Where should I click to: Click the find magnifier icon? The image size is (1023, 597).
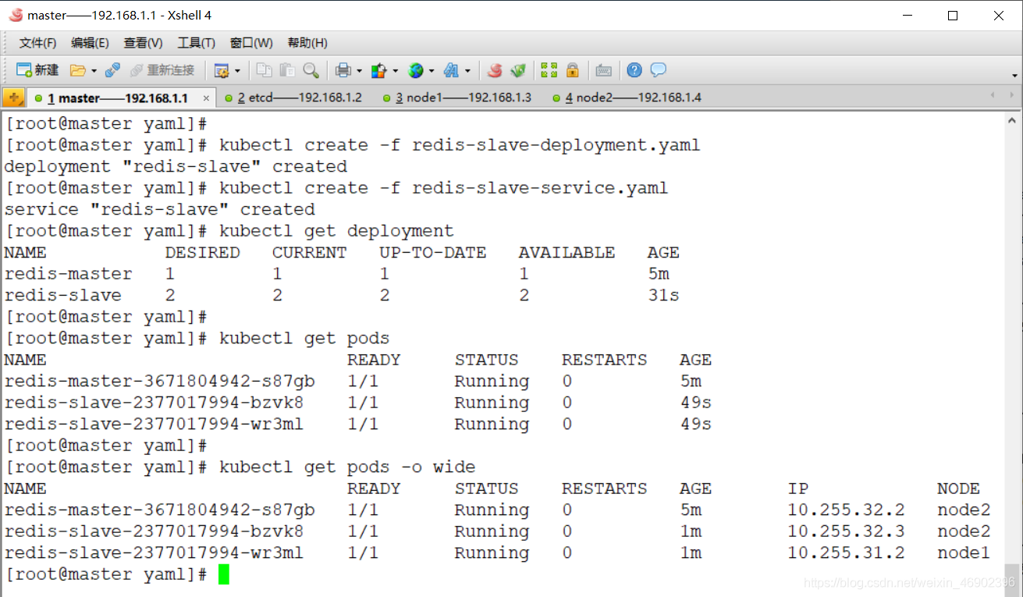311,70
